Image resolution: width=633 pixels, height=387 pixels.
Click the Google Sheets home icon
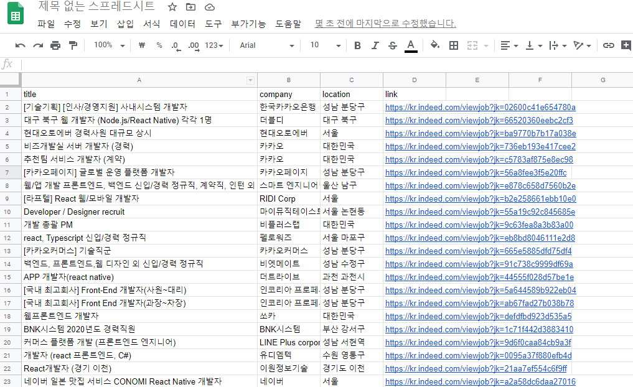(16, 14)
